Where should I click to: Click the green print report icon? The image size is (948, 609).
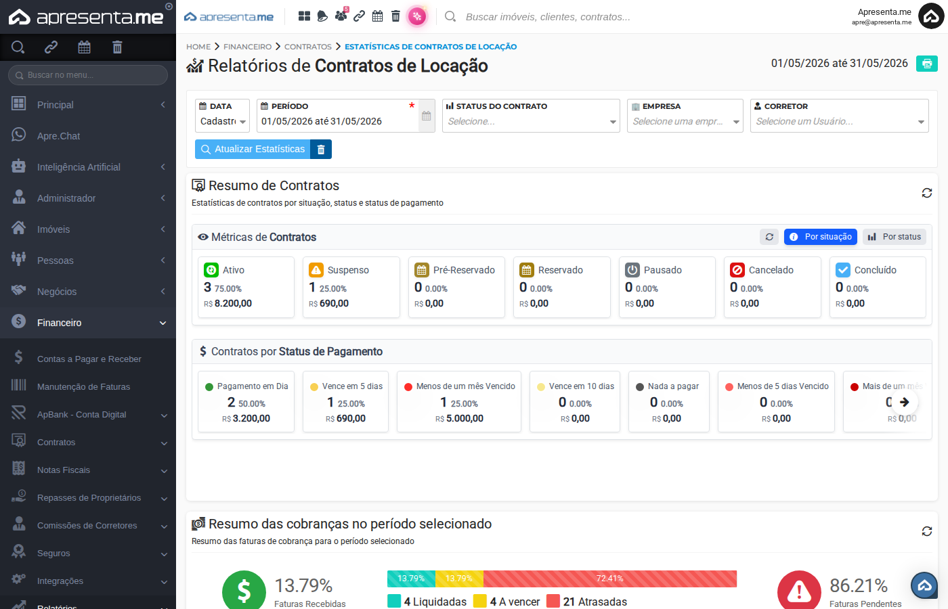point(926,64)
